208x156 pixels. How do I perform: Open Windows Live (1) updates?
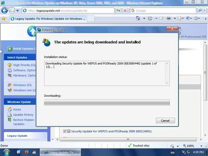point(24,90)
